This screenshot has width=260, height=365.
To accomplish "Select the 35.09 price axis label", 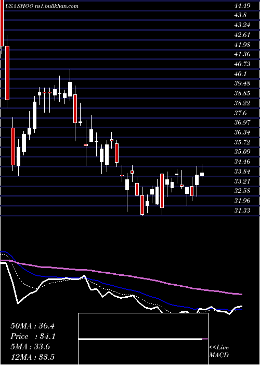I will [242, 152].
